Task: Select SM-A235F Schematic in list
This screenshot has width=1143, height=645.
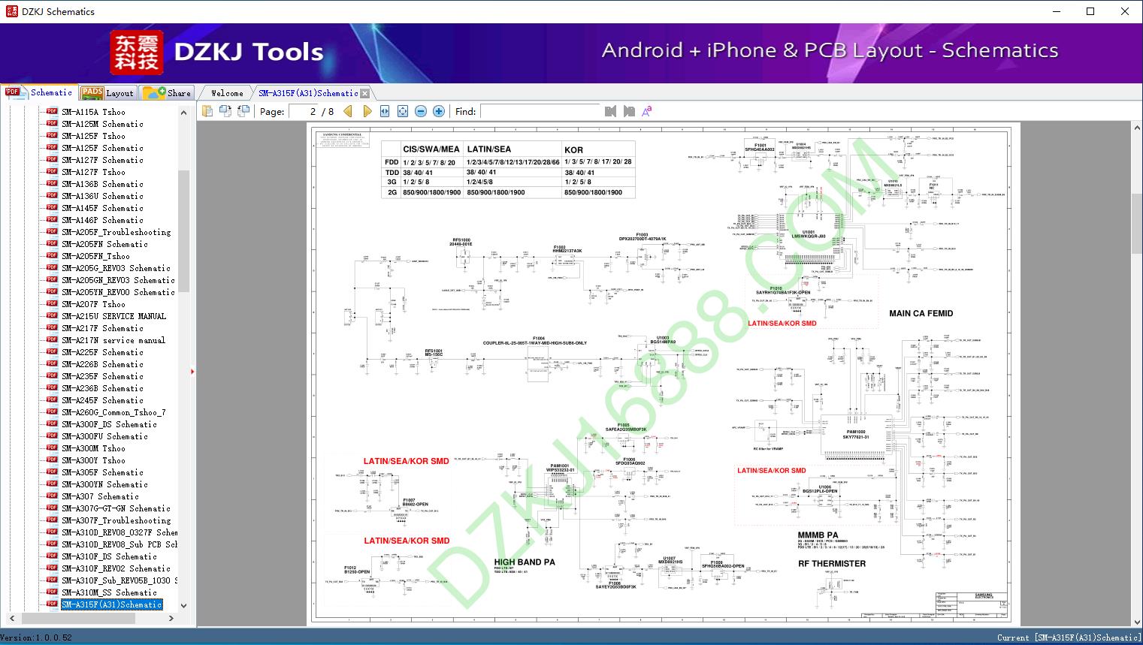Action: pyautogui.click(x=102, y=376)
